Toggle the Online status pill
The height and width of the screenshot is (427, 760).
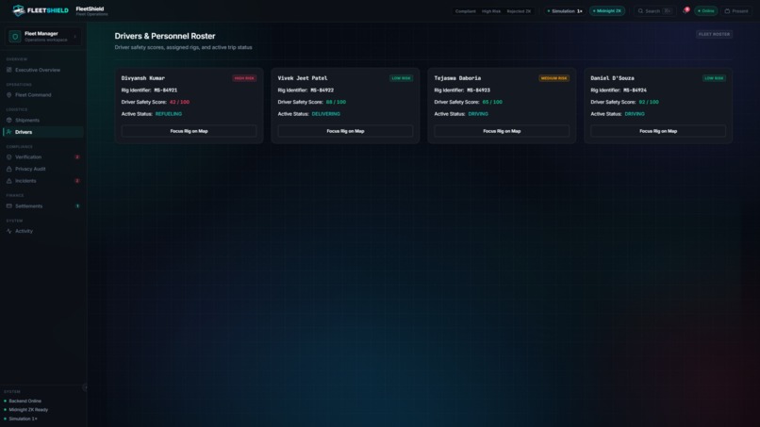(705, 11)
